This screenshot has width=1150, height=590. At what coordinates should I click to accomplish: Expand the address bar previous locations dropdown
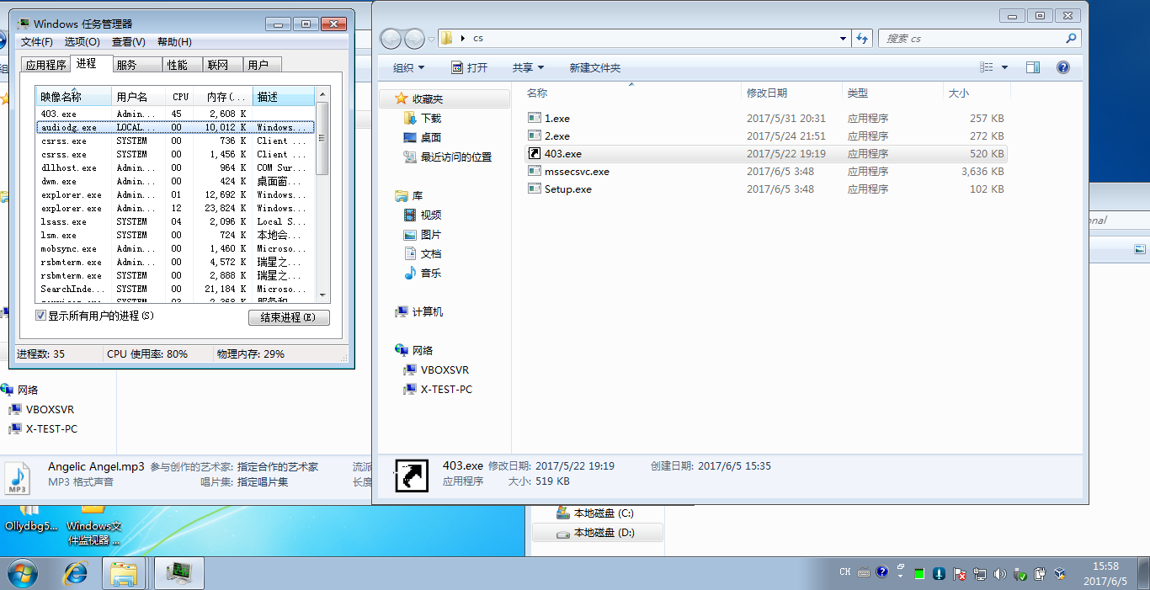click(x=844, y=39)
